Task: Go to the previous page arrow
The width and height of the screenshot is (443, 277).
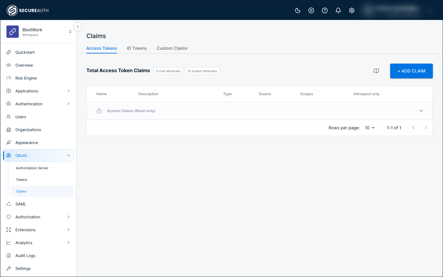Action: click(x=414, y=128)
